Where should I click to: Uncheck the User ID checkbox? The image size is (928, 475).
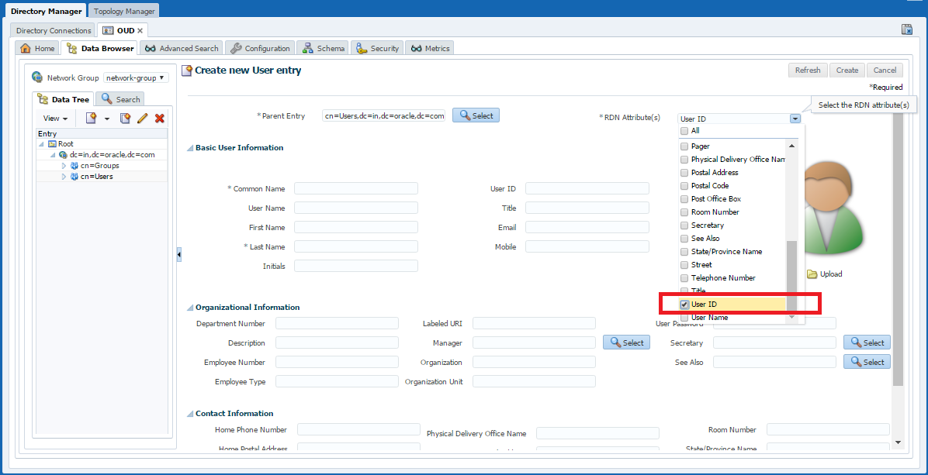click(x=684, y=305)
